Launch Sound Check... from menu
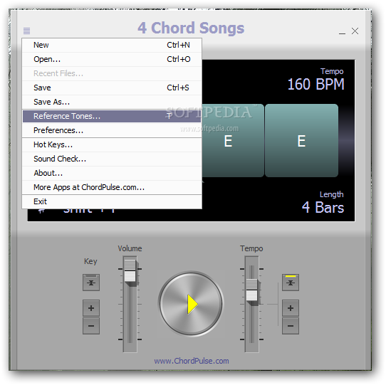This screenshot has height=385, width=386. (112, 159)
